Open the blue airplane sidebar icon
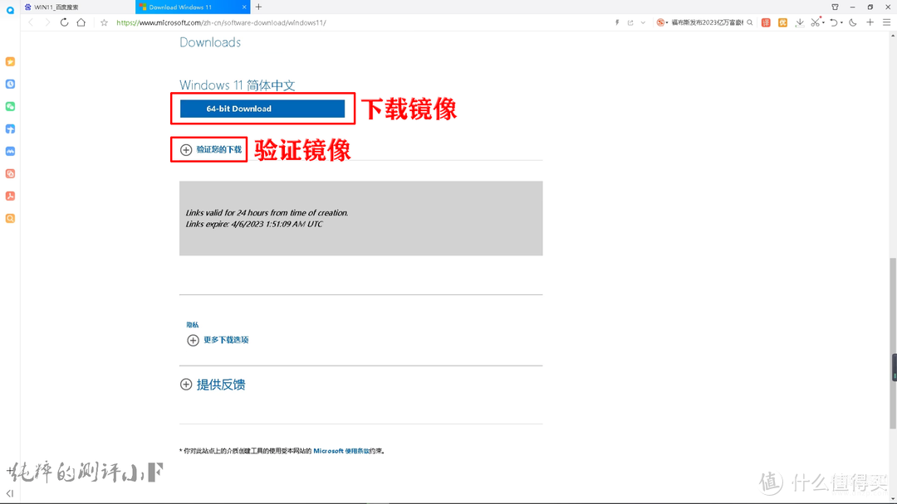This screenshot has width=897, height=504. (10, 129)
